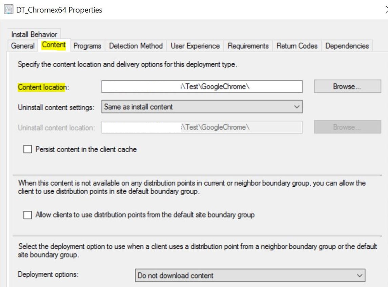Click Browse next to Content location
Image resolution: width=388 pixels, height=287 pixels.
[347, 87]
